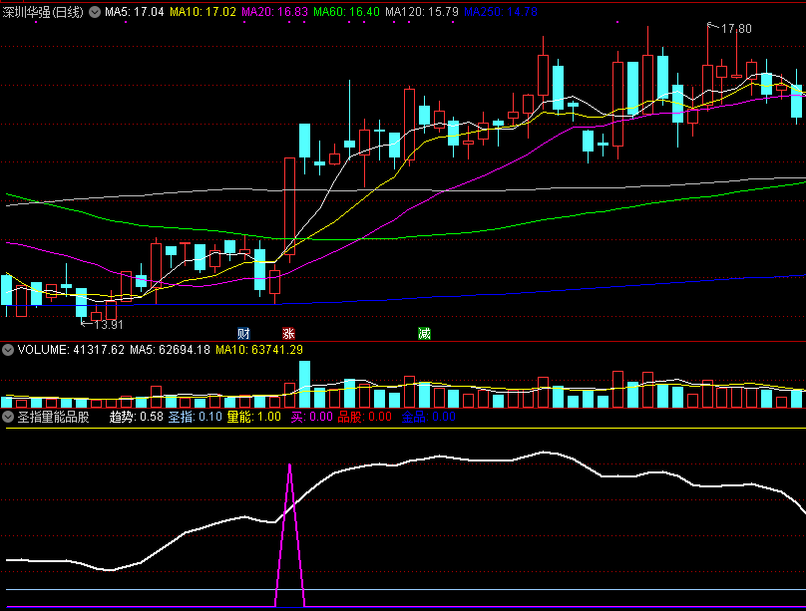The width and height of the screenshot is (806, 611).
Task: Click the blue 财 event marker
Action: tap(243, 334)
